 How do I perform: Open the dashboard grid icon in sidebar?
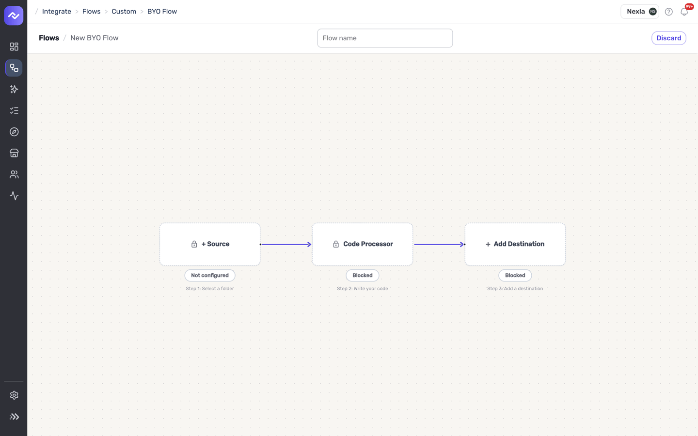pyautogui.click(x=14, y=47)
